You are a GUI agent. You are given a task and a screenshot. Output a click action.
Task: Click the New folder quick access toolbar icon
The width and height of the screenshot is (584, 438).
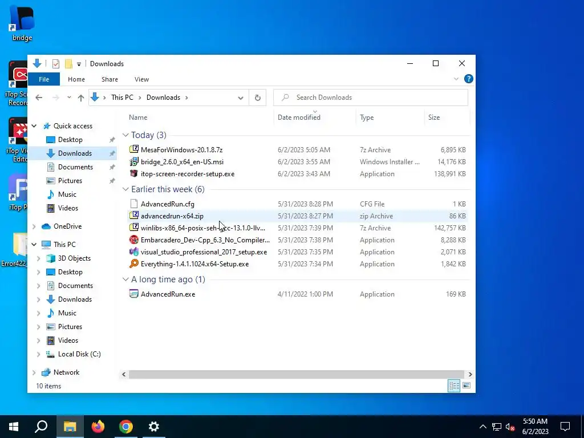coord(68,64)
